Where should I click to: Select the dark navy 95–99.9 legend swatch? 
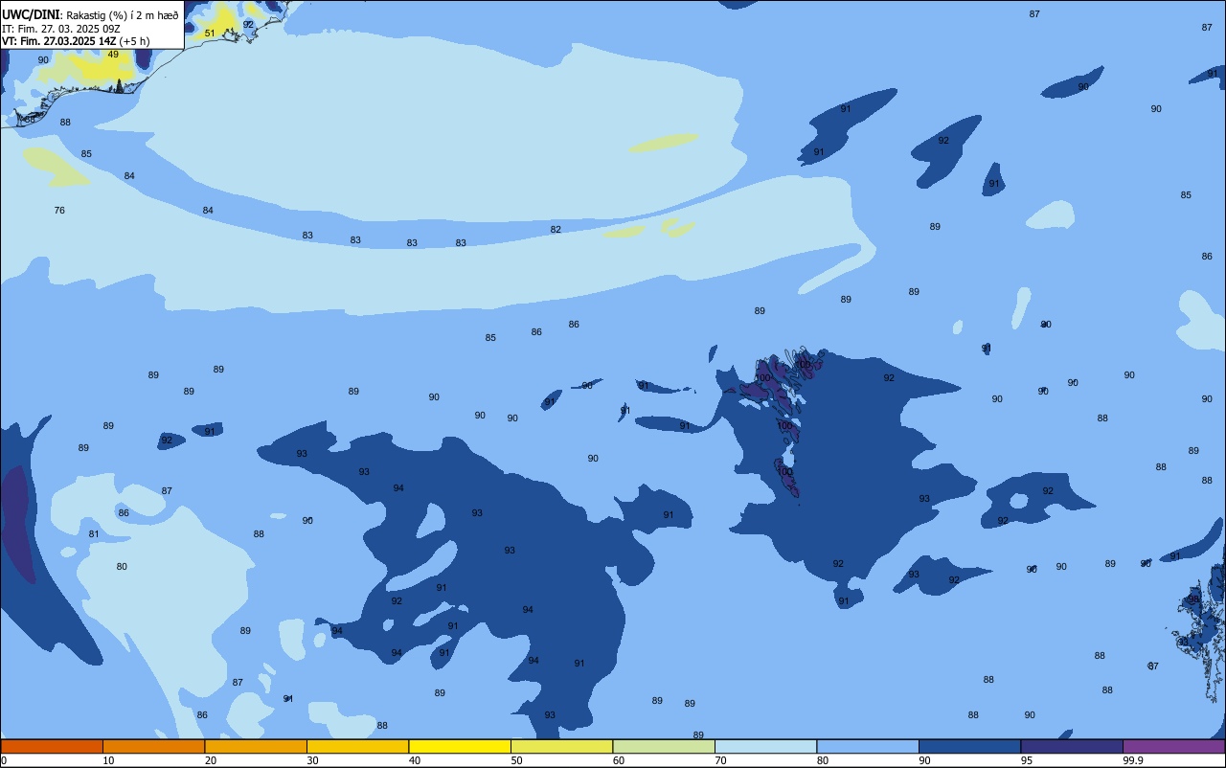click(x=1072, y=746)
